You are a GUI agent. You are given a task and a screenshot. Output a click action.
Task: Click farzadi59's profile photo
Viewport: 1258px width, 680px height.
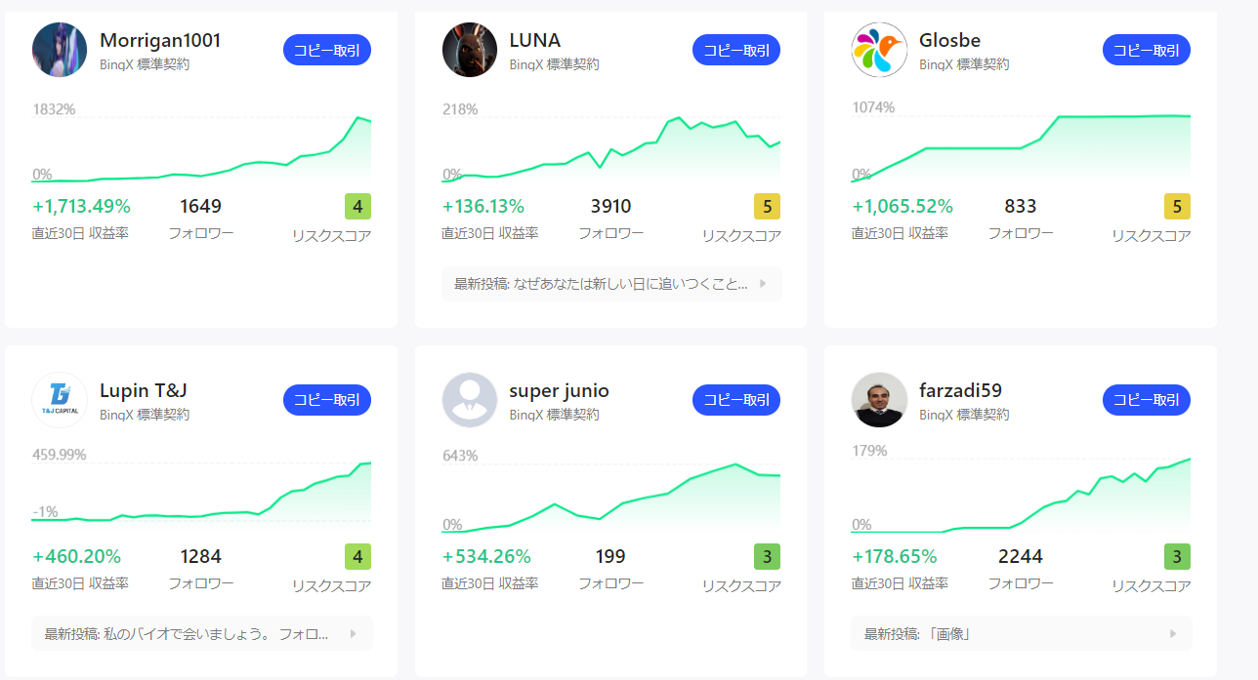(x=879, y=400)
